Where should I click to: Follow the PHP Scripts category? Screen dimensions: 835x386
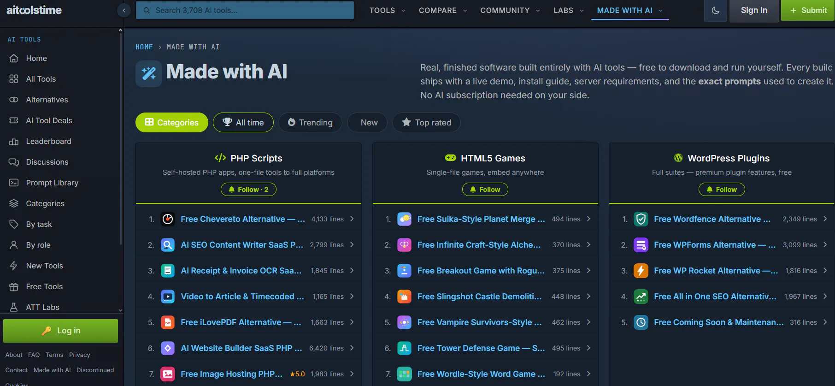[248, 190]
